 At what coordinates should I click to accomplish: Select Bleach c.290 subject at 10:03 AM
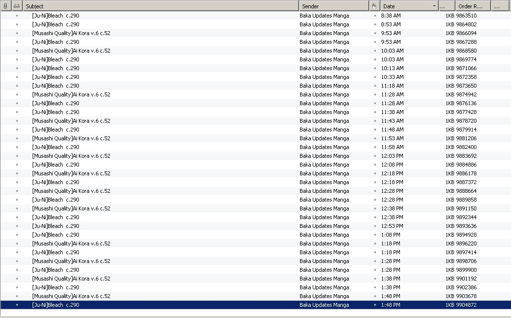pyautogui.click(x=56, y=59)
